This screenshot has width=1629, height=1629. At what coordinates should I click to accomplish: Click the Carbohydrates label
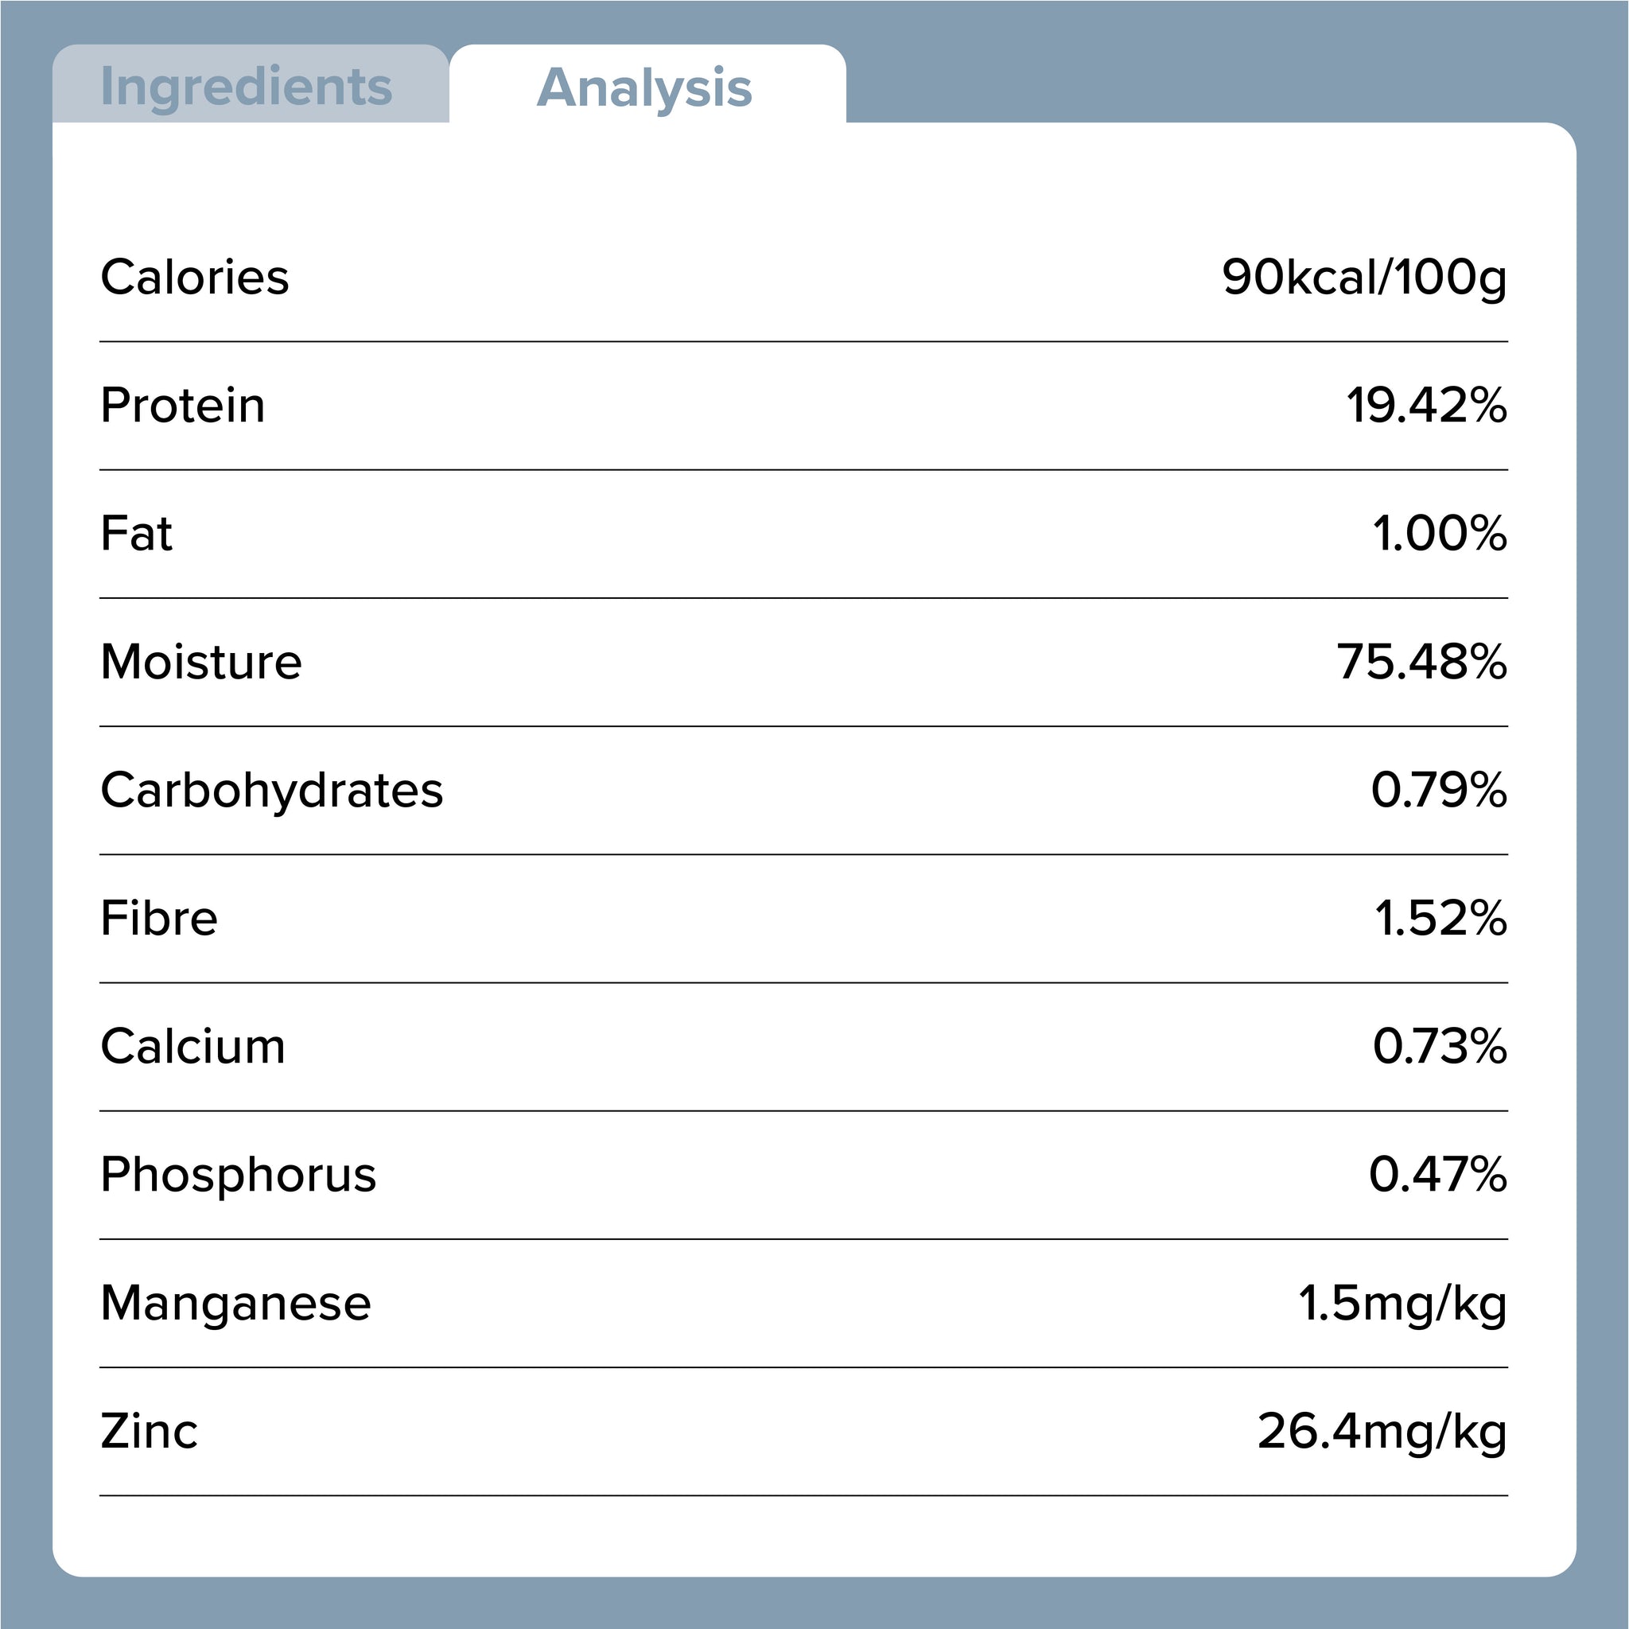271,790
